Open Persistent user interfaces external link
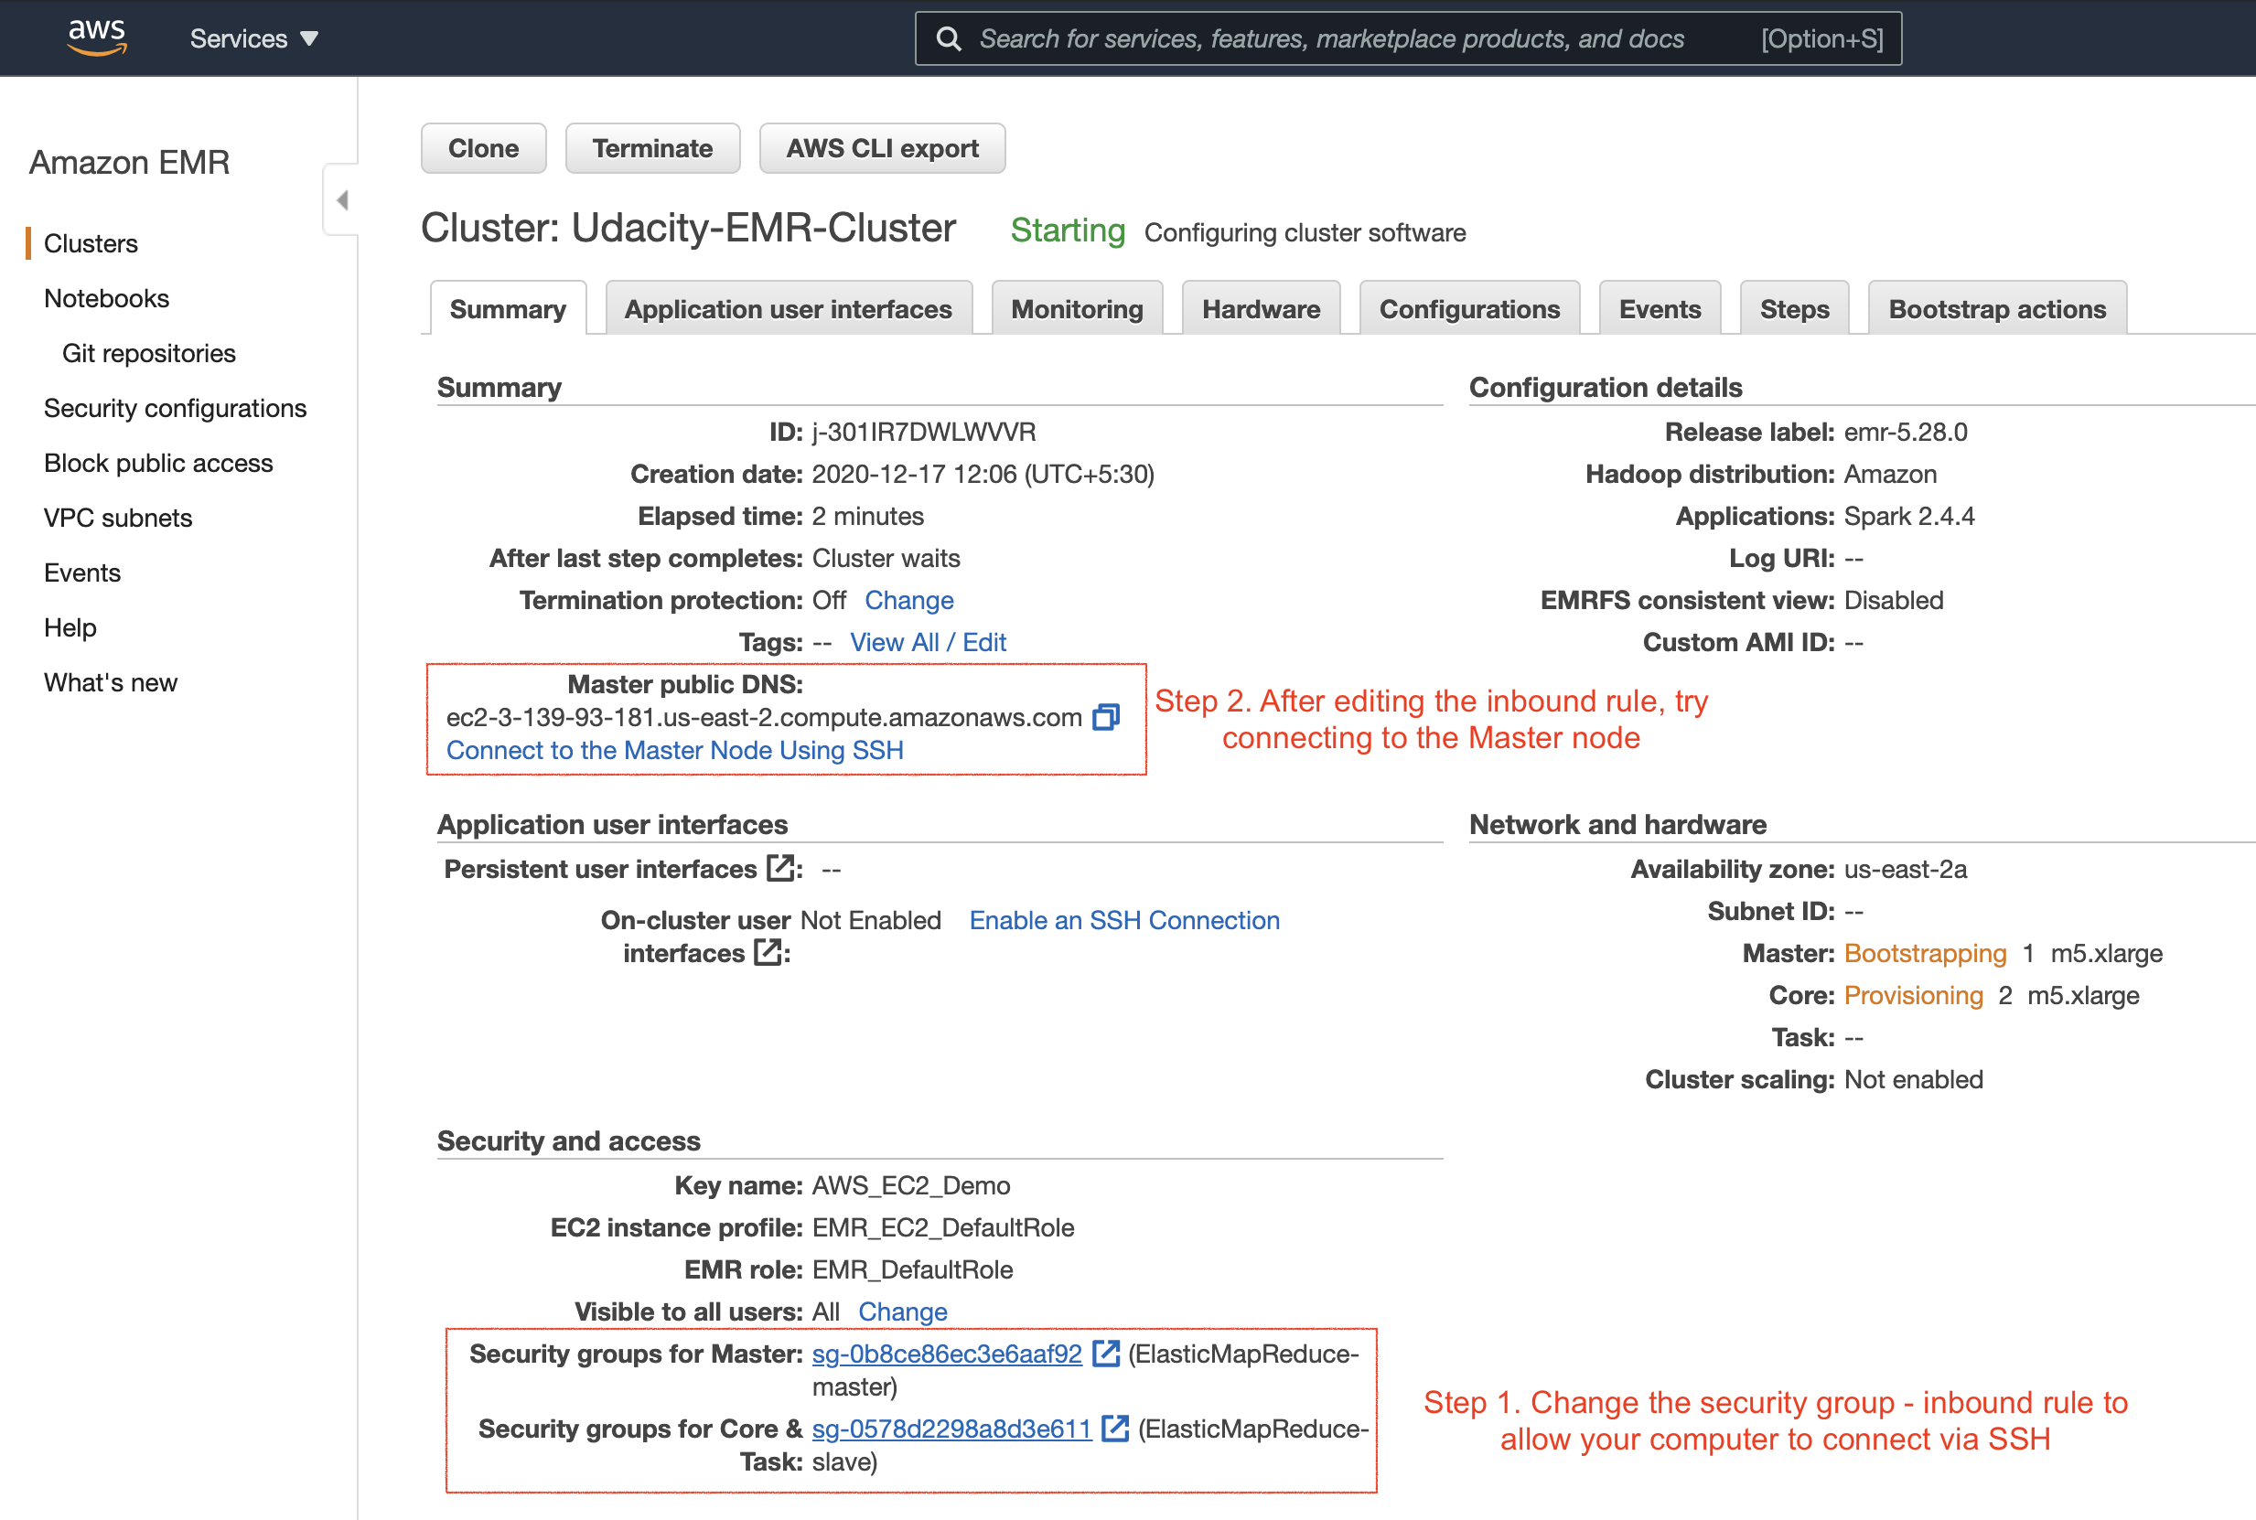 781,869
